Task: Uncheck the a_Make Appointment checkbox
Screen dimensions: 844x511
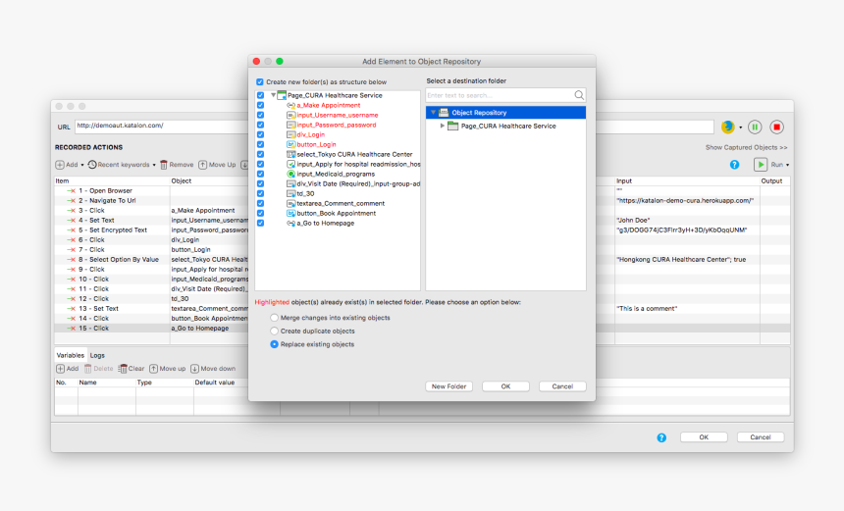Action: pyautogui.click(x=260, y=105)
